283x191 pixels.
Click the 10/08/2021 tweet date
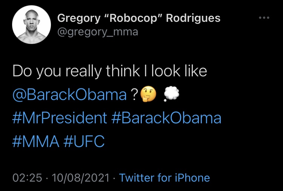click(81, 178)
